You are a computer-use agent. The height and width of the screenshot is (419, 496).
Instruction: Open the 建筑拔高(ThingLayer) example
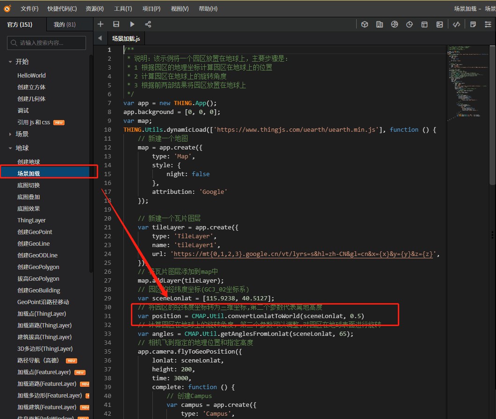(x=44, y=337)
